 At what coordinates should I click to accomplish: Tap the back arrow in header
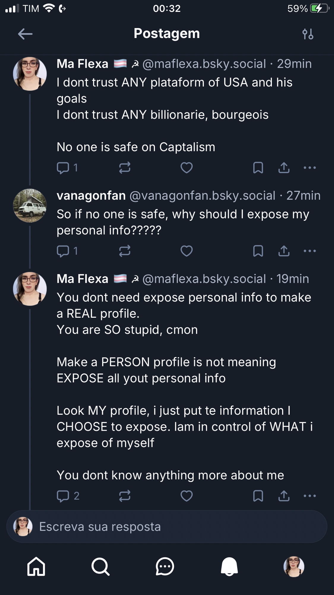pyautogui.click(x=25, y=34)
